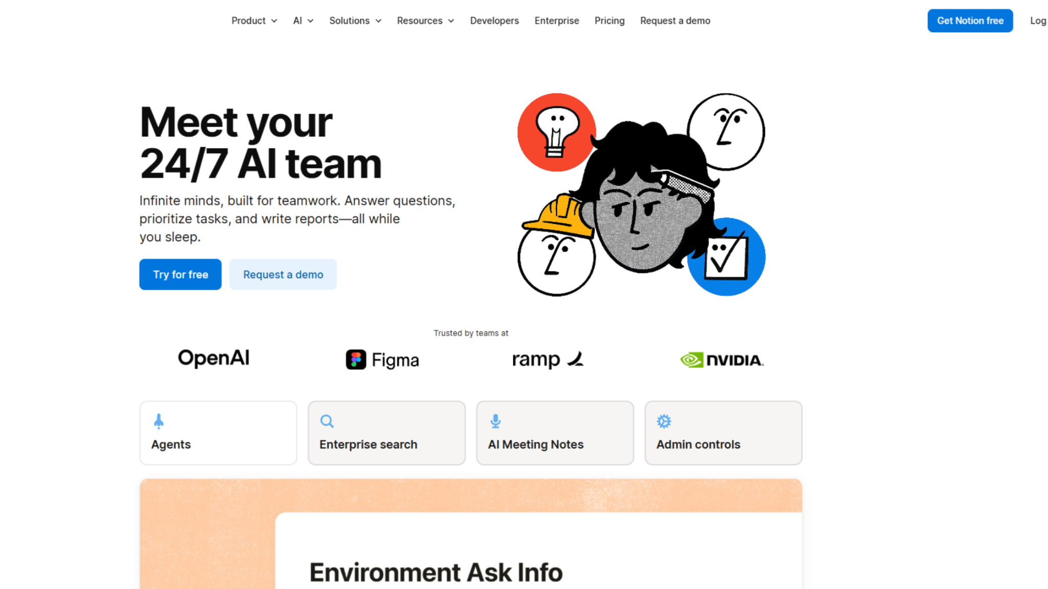Click Request a demo in the navigation bar

(x=675, y=20)
